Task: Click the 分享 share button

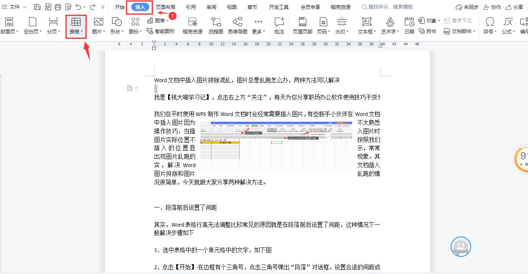Action: tap(515, 7)
